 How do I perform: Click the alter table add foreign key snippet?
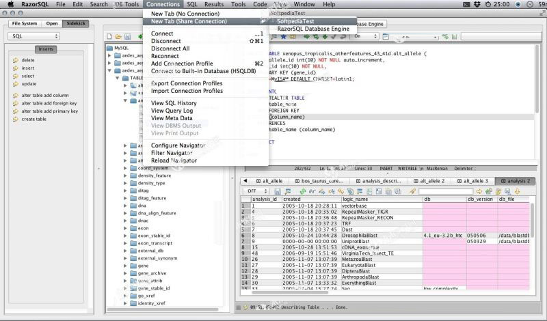49,103
